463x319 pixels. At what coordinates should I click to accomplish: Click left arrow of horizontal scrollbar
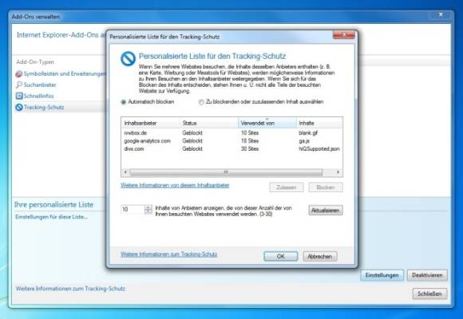[x=125, y=172]
